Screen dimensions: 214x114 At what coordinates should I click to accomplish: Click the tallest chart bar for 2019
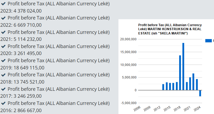tap(183, 67)
